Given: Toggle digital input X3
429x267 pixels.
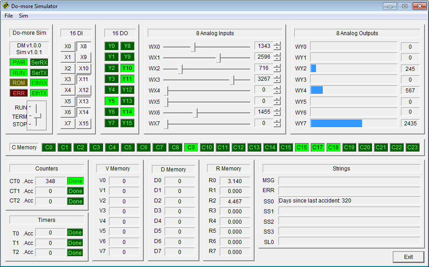Looking at the screenshot, I should tap(68, 79).
